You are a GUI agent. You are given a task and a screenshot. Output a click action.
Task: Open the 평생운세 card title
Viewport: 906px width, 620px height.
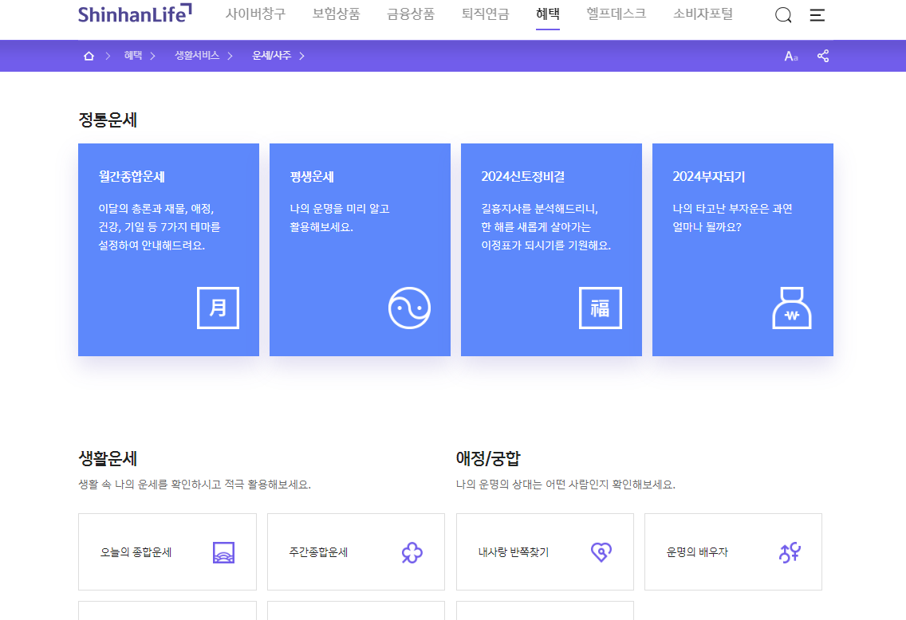312,177
